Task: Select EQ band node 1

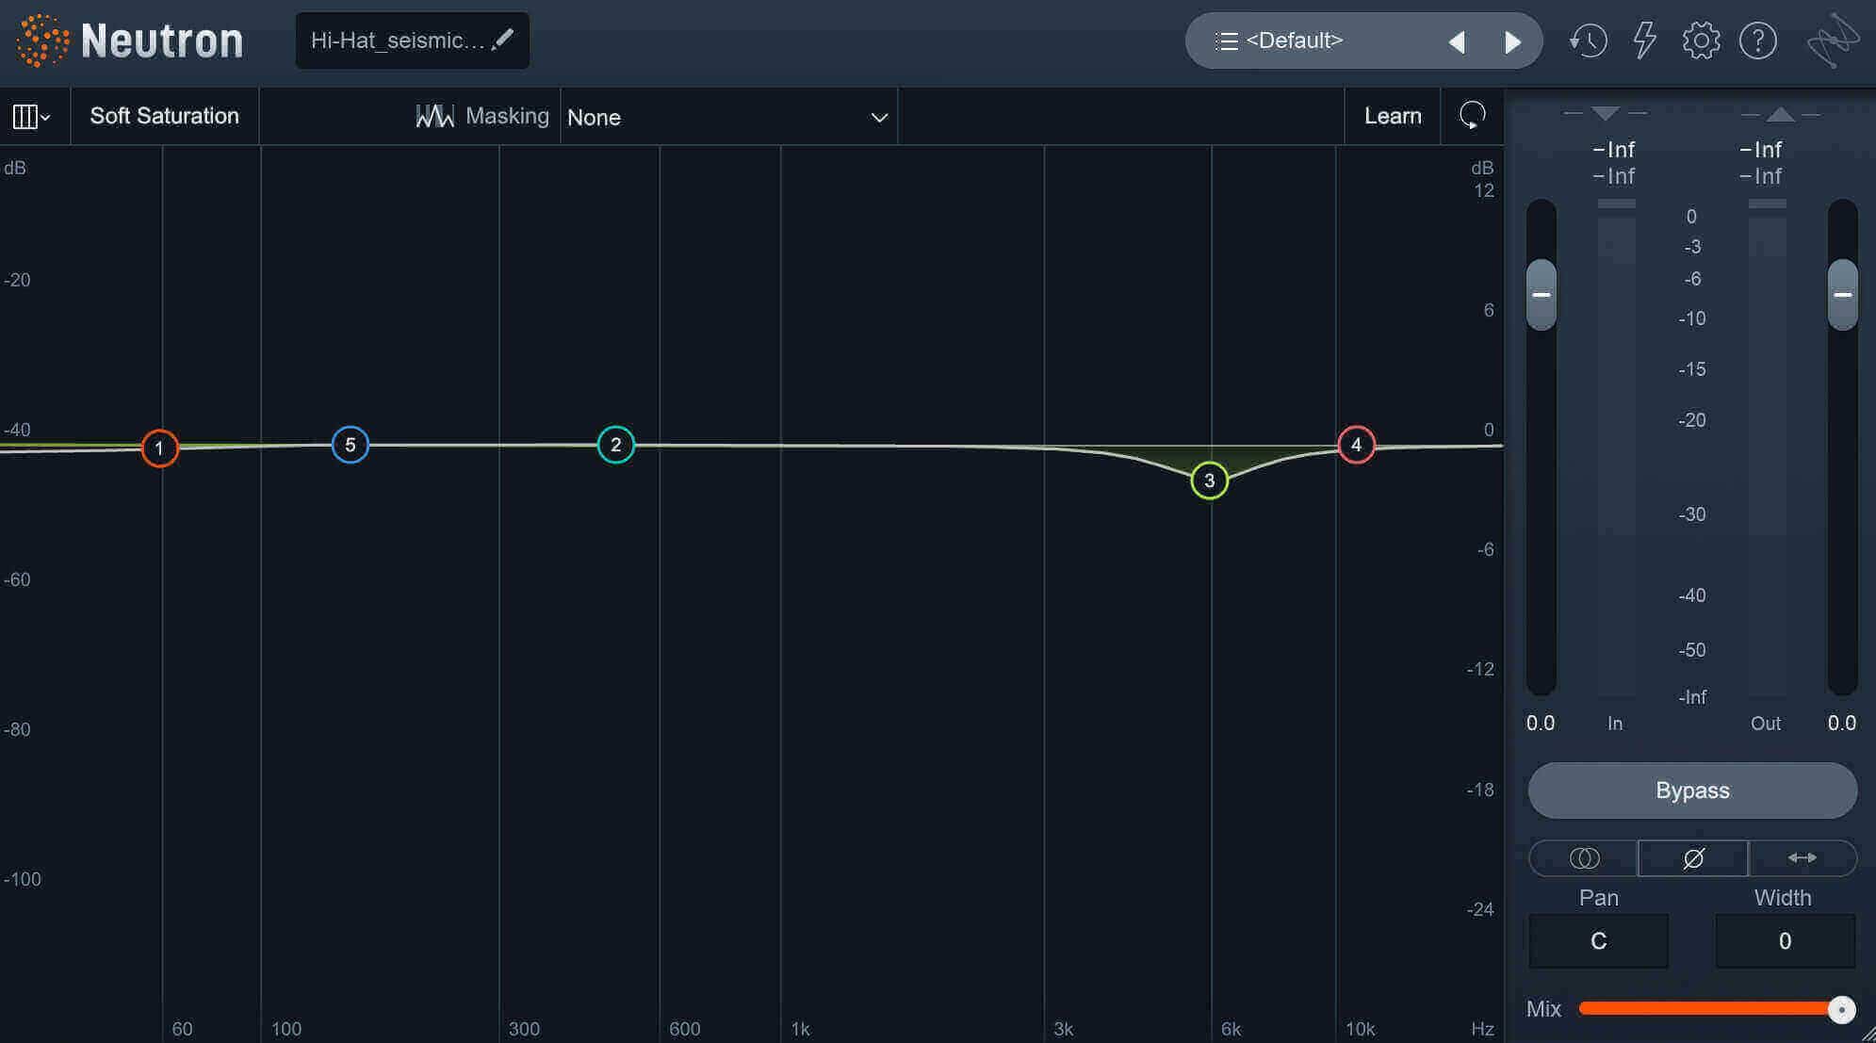Action: pos(159,448)
